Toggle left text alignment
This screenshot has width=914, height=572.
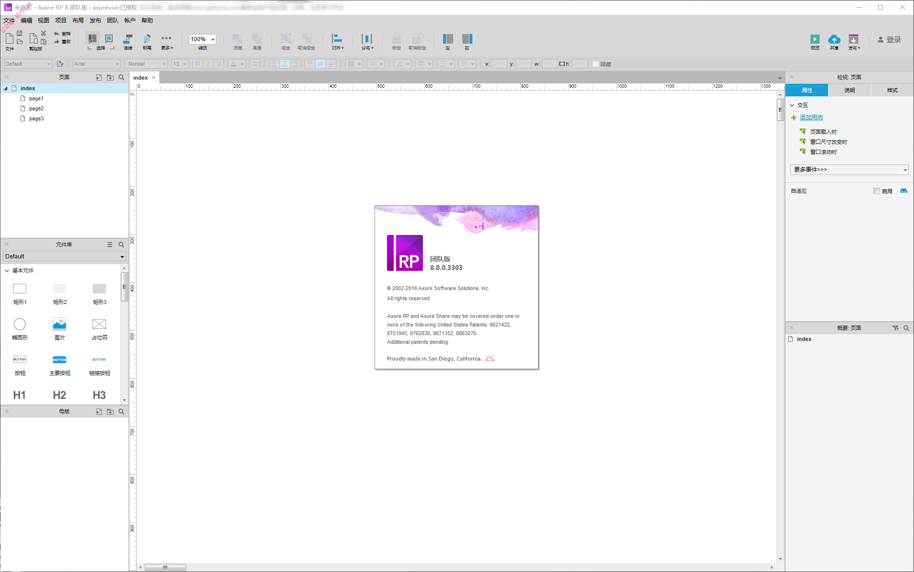pos(274,64)
